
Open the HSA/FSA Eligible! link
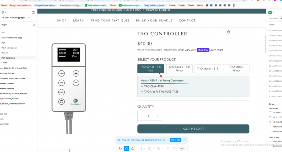(158, 10)
